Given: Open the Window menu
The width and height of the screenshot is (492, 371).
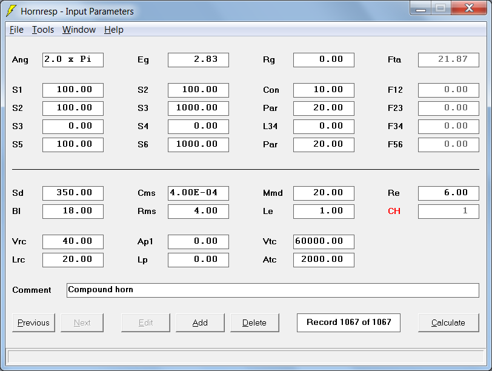Looking at the screenshot, I should (79, 30).
